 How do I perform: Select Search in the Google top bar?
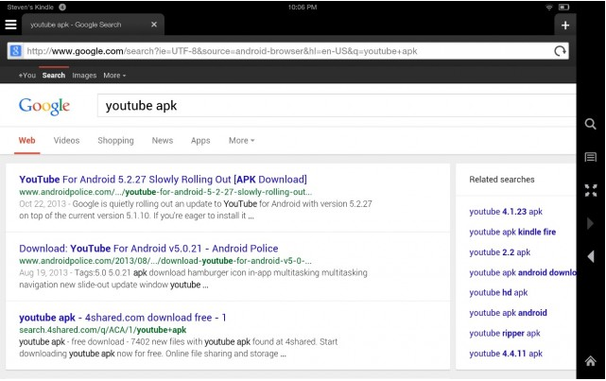[54, 76]
